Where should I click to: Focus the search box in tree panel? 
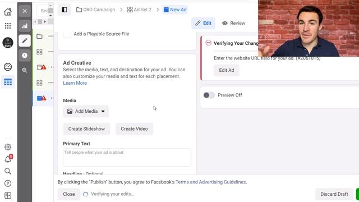[x=43, y=11]
